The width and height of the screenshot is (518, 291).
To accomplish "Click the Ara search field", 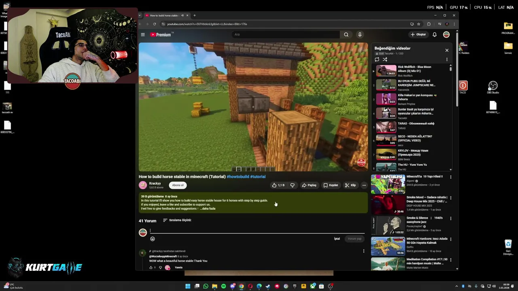I will pyautogui.click(x=285, y=35).
